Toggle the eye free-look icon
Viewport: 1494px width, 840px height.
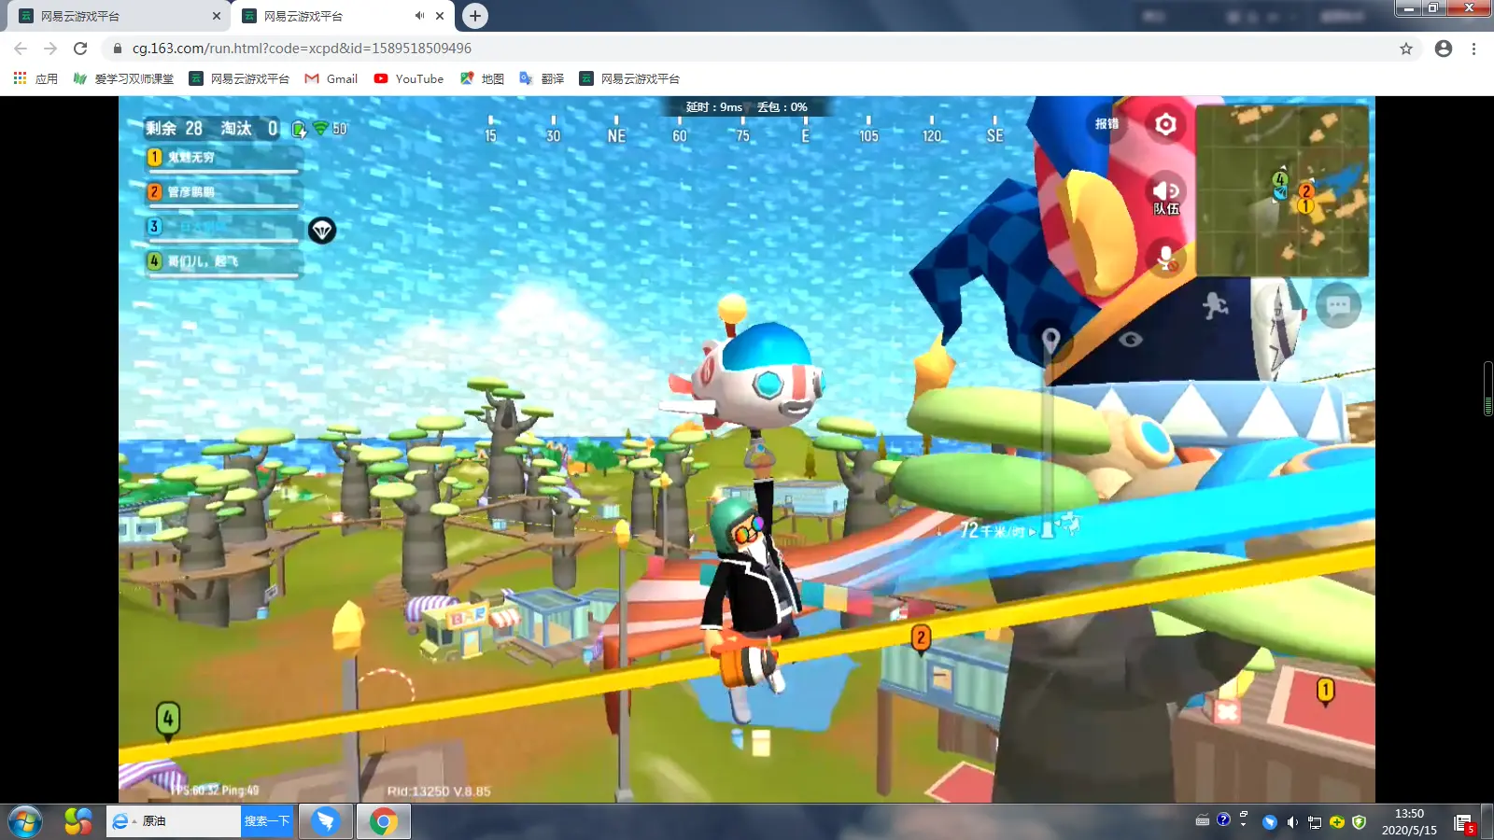coord(1130,339)
